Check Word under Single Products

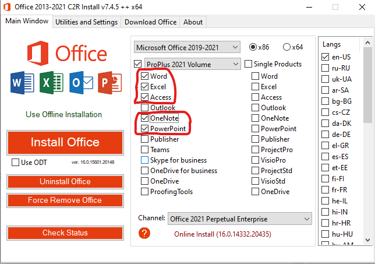pos(255,76)
